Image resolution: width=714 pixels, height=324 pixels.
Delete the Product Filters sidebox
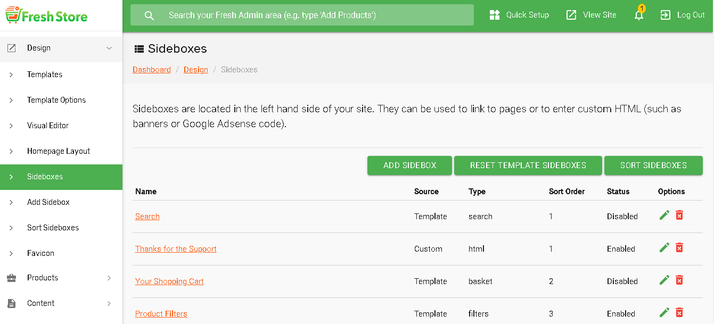(679, 312)
